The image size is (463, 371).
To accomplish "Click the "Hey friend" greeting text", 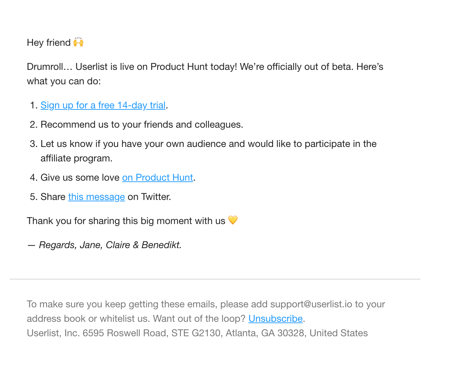I will click(x=49, y=43).
